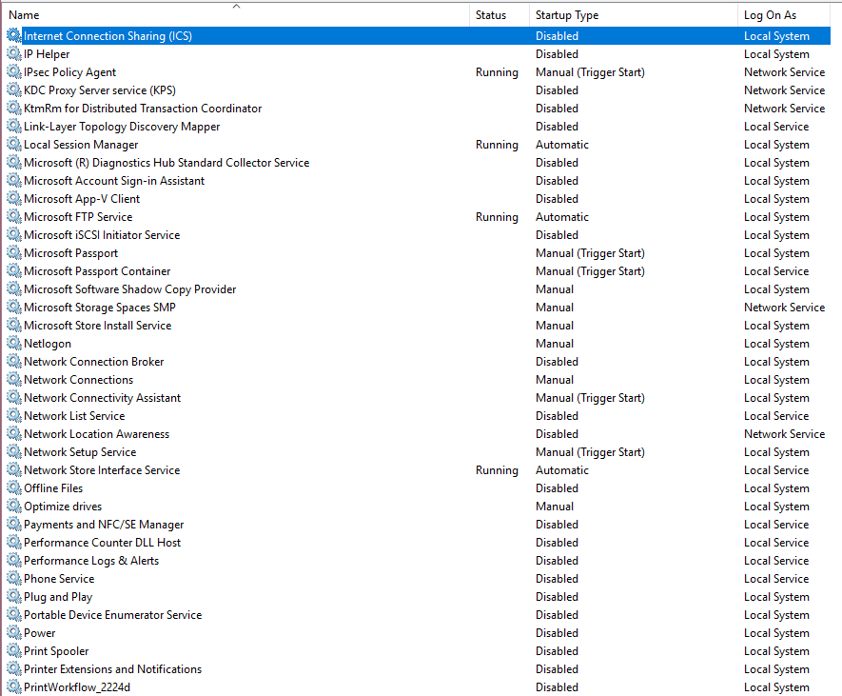This screenshot has height=696, width=842.
Task: Select the Optimize drives gear icon
Action: (14, 507)
